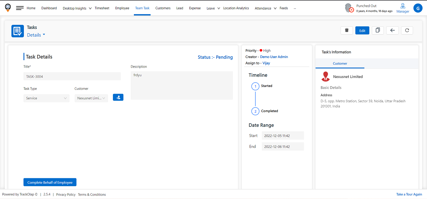This screenshot has width=427, height=199.
Task: Click the Start date field 2022-12-05 11:42
Action: [x=283, y=136]
